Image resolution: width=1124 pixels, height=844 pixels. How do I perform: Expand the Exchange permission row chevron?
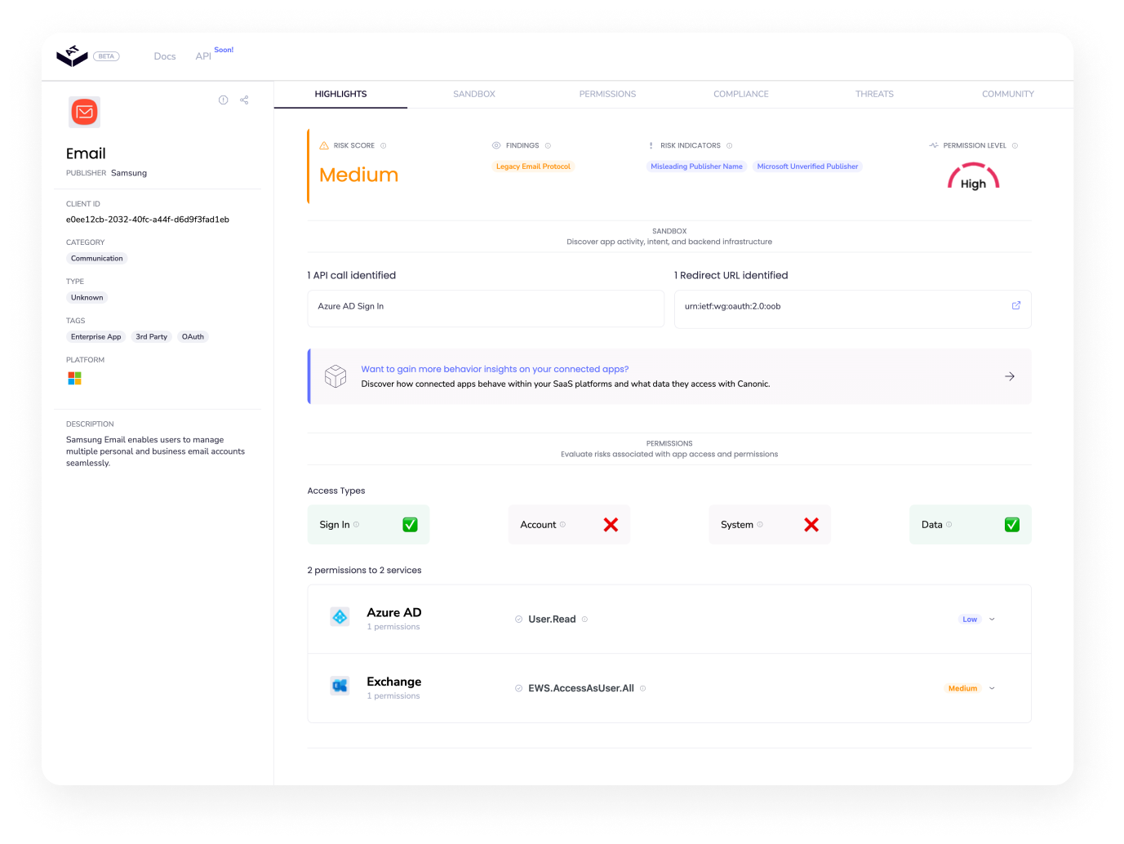[x=992, y=688]
